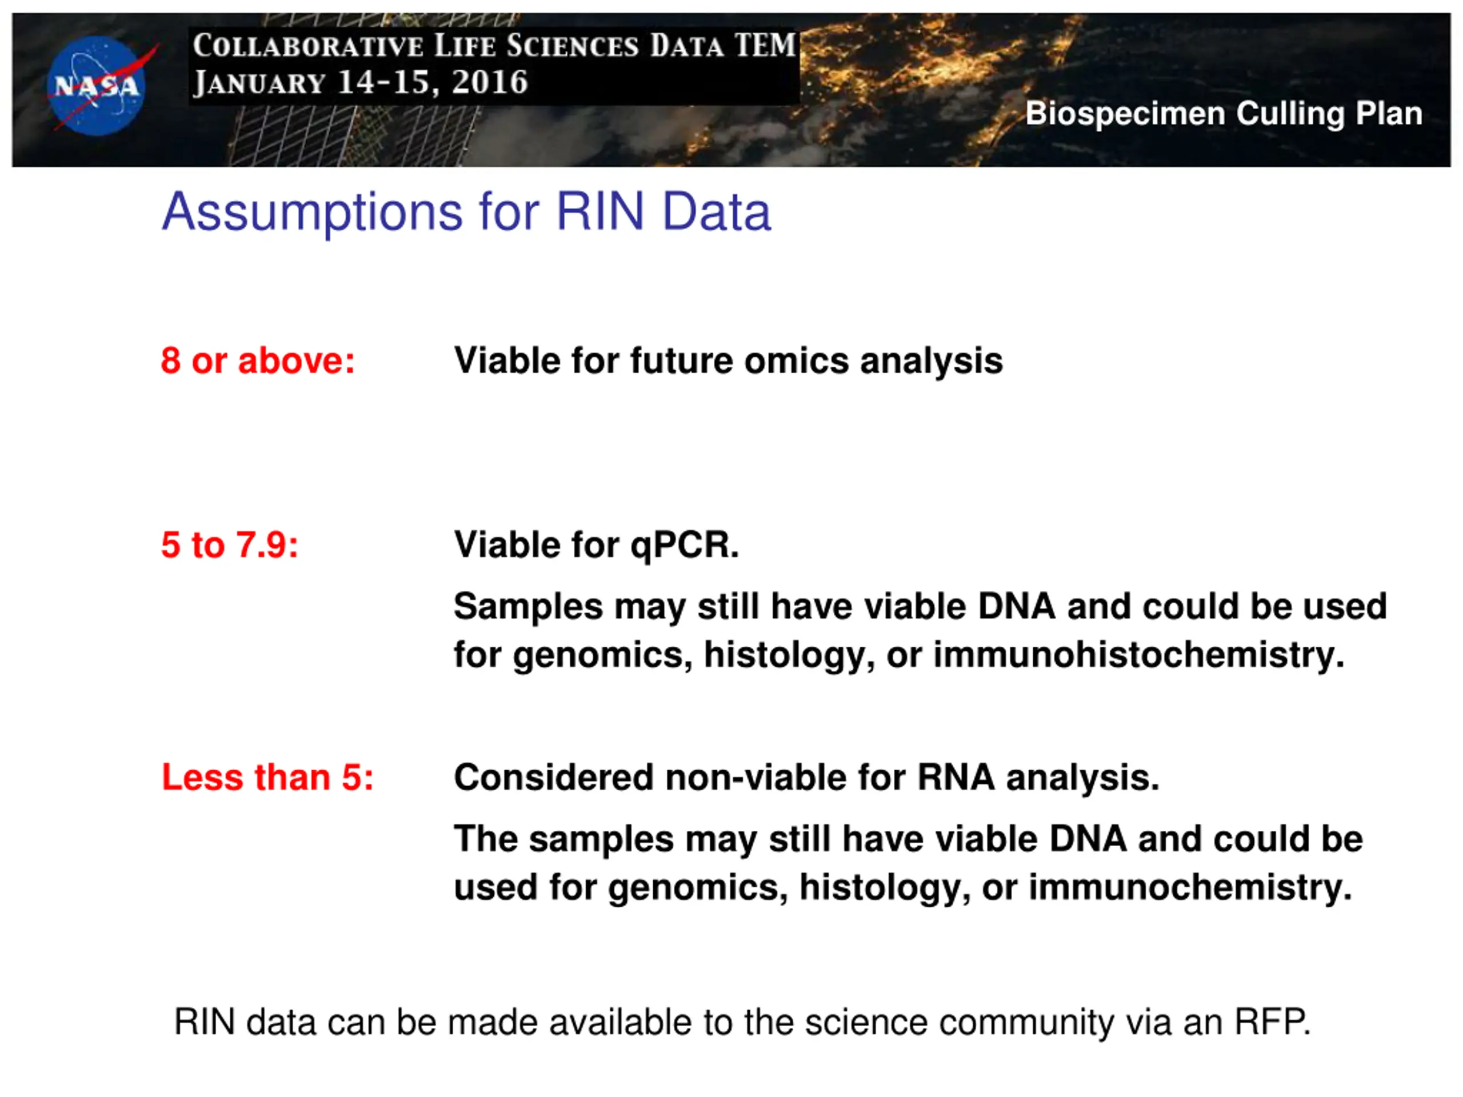Click the Collaborative Life Sciences Data TEM banner title

(494, 46)
